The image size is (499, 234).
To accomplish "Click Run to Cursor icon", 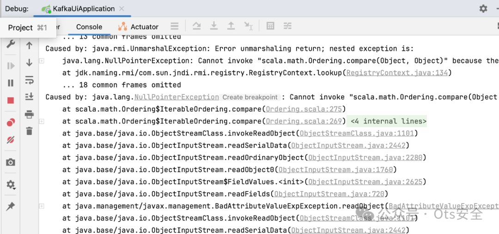I will tap(248, 26).
